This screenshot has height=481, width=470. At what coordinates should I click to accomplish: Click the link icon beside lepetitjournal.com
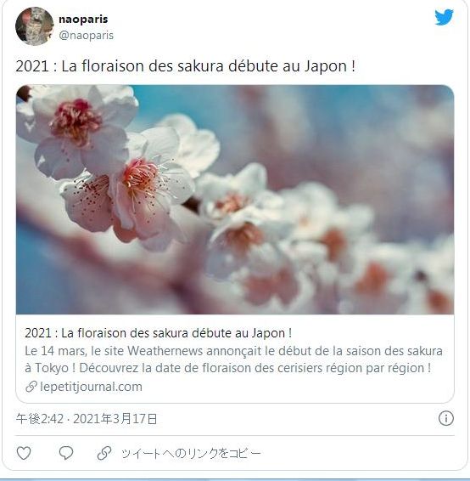31,387
